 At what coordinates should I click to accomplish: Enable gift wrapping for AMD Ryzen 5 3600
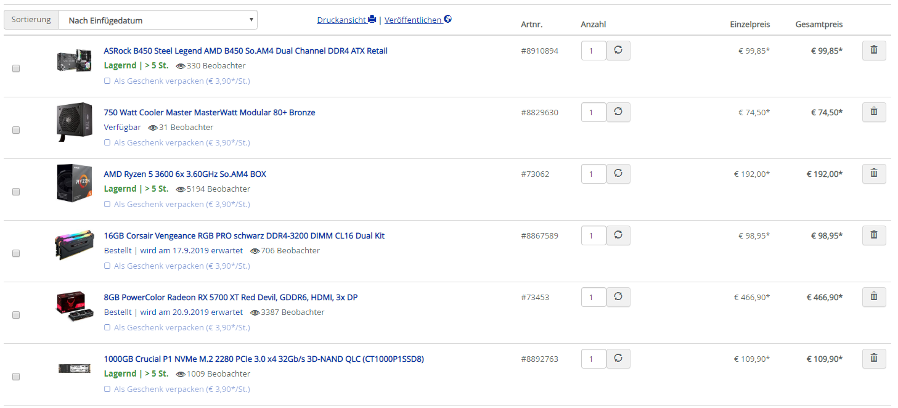coord(107,204)
